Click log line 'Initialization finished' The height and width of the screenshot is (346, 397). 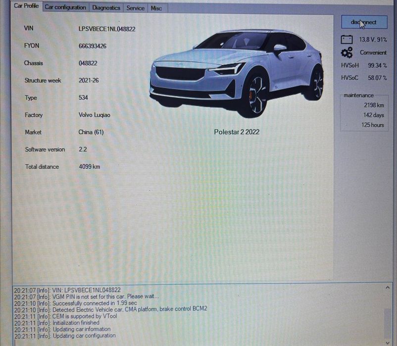point(57,323)
